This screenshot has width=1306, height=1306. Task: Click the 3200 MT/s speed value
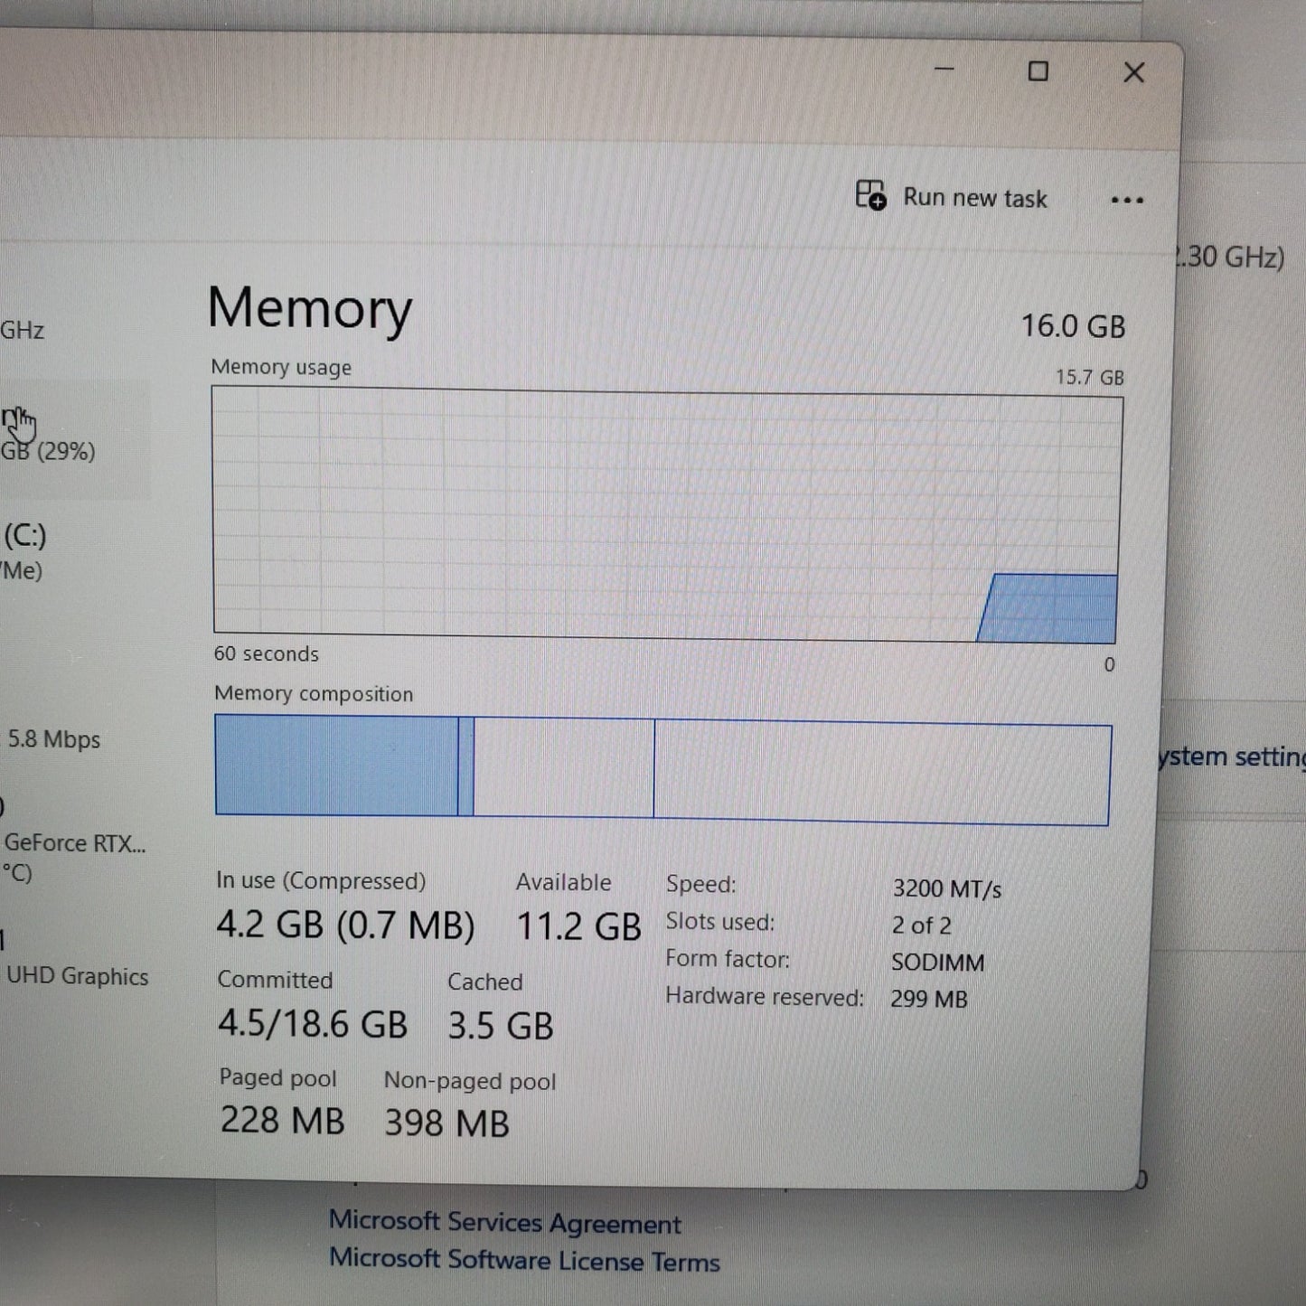(946, 888)
